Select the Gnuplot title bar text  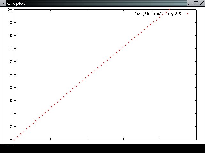point(16,3)
